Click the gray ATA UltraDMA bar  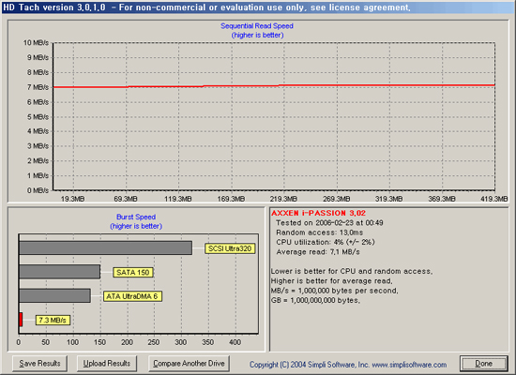coord(54,295)
